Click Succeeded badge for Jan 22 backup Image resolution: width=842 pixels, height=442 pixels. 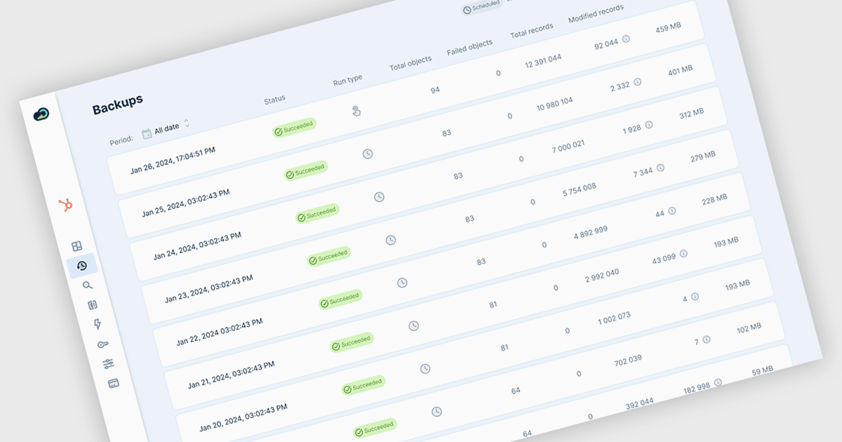(340, 299)
